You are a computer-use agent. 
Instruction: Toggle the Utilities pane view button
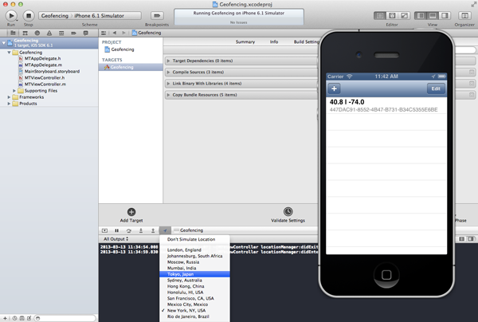[x=445, y=16]
